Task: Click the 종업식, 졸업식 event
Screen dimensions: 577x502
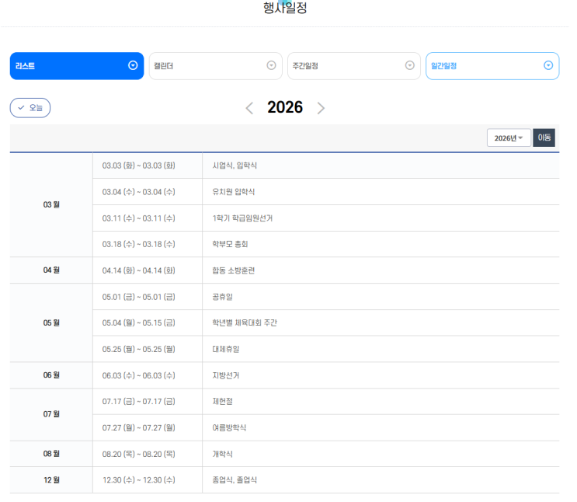Action: pos(235,479)
